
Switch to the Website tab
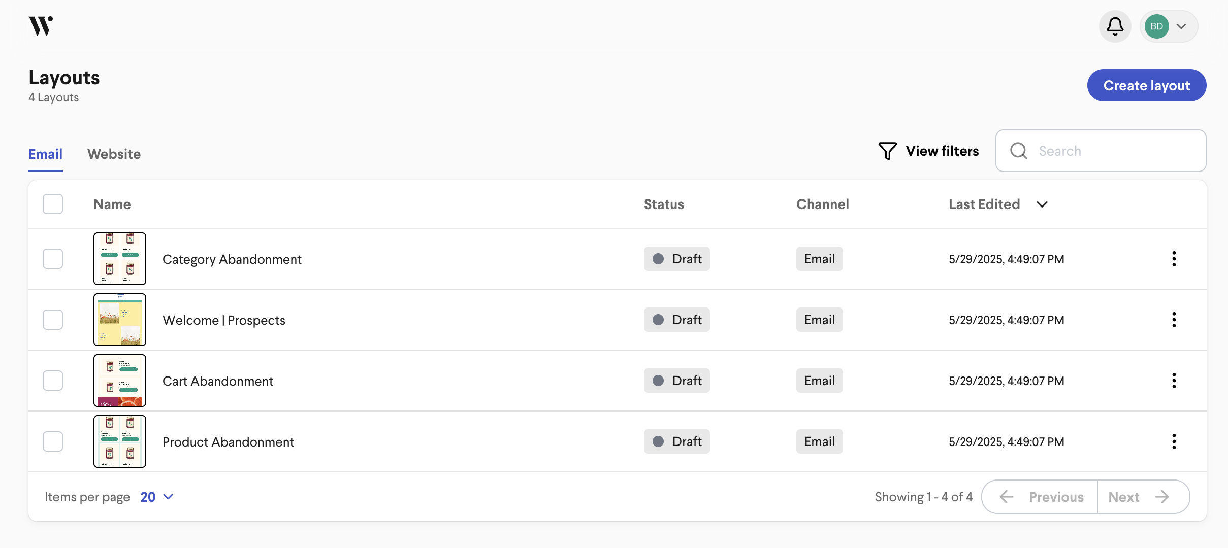tap(114, 154)
